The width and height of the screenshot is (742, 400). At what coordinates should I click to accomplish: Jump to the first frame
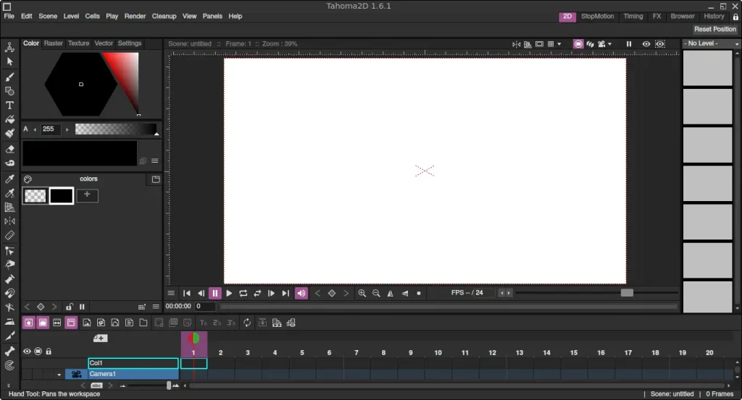[187, 293]
